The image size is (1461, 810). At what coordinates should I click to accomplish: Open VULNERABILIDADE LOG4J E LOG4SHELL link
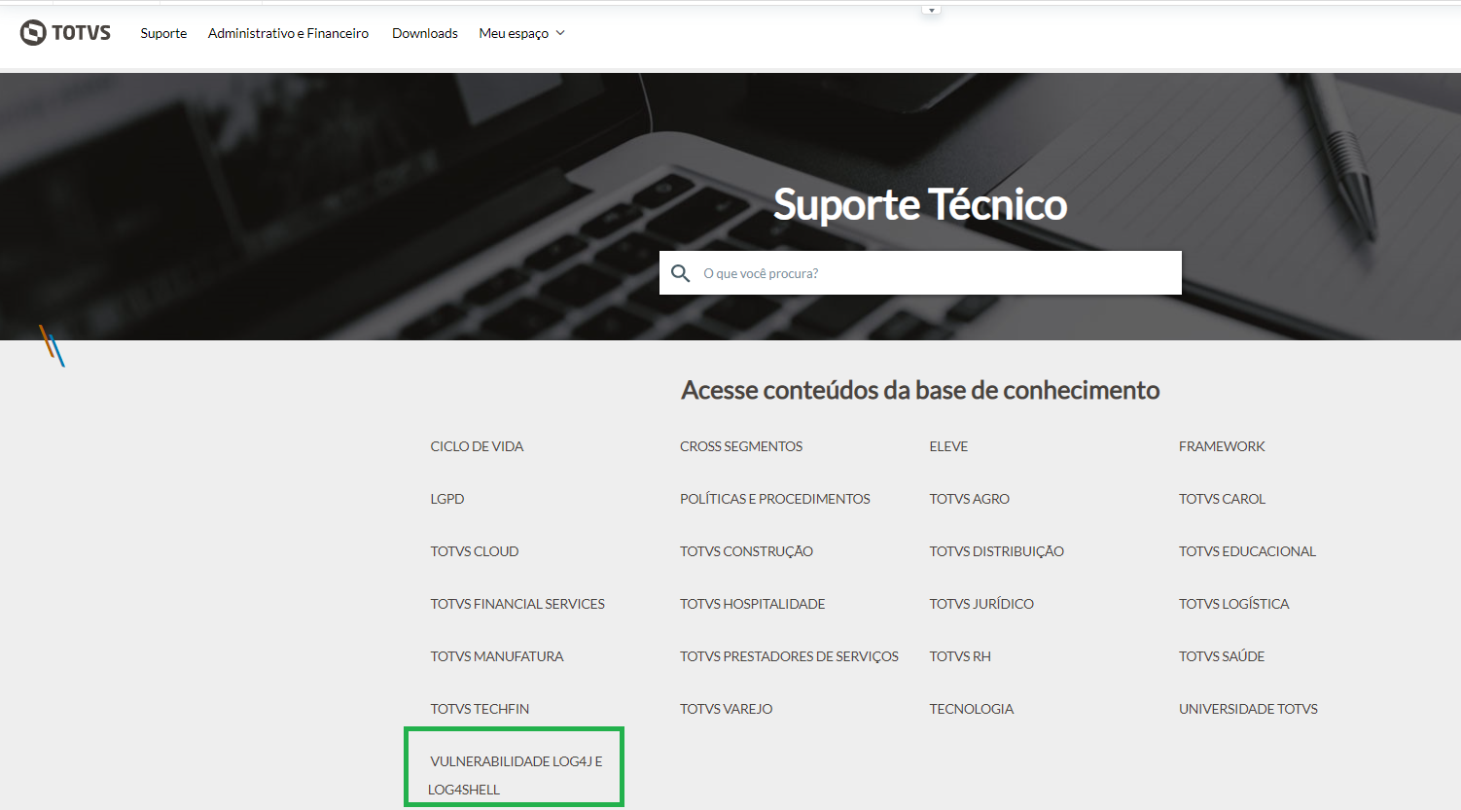point(516,775)
